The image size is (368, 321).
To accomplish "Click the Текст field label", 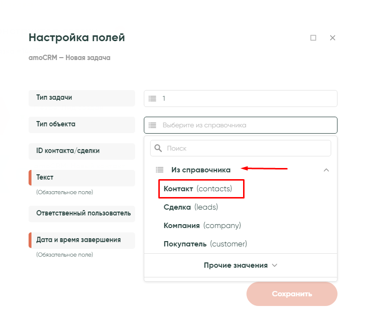I will (45, 178).
